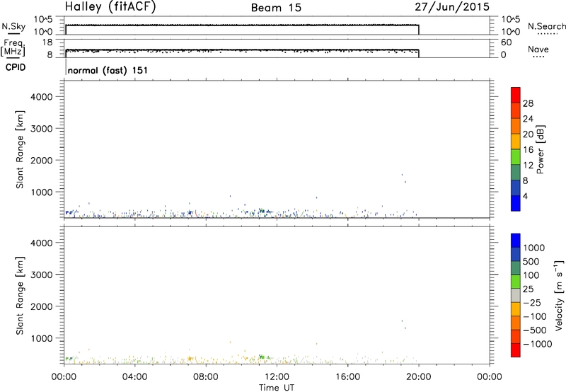
Task: Click the date '27/Jun/2015'
Action: 452,7
